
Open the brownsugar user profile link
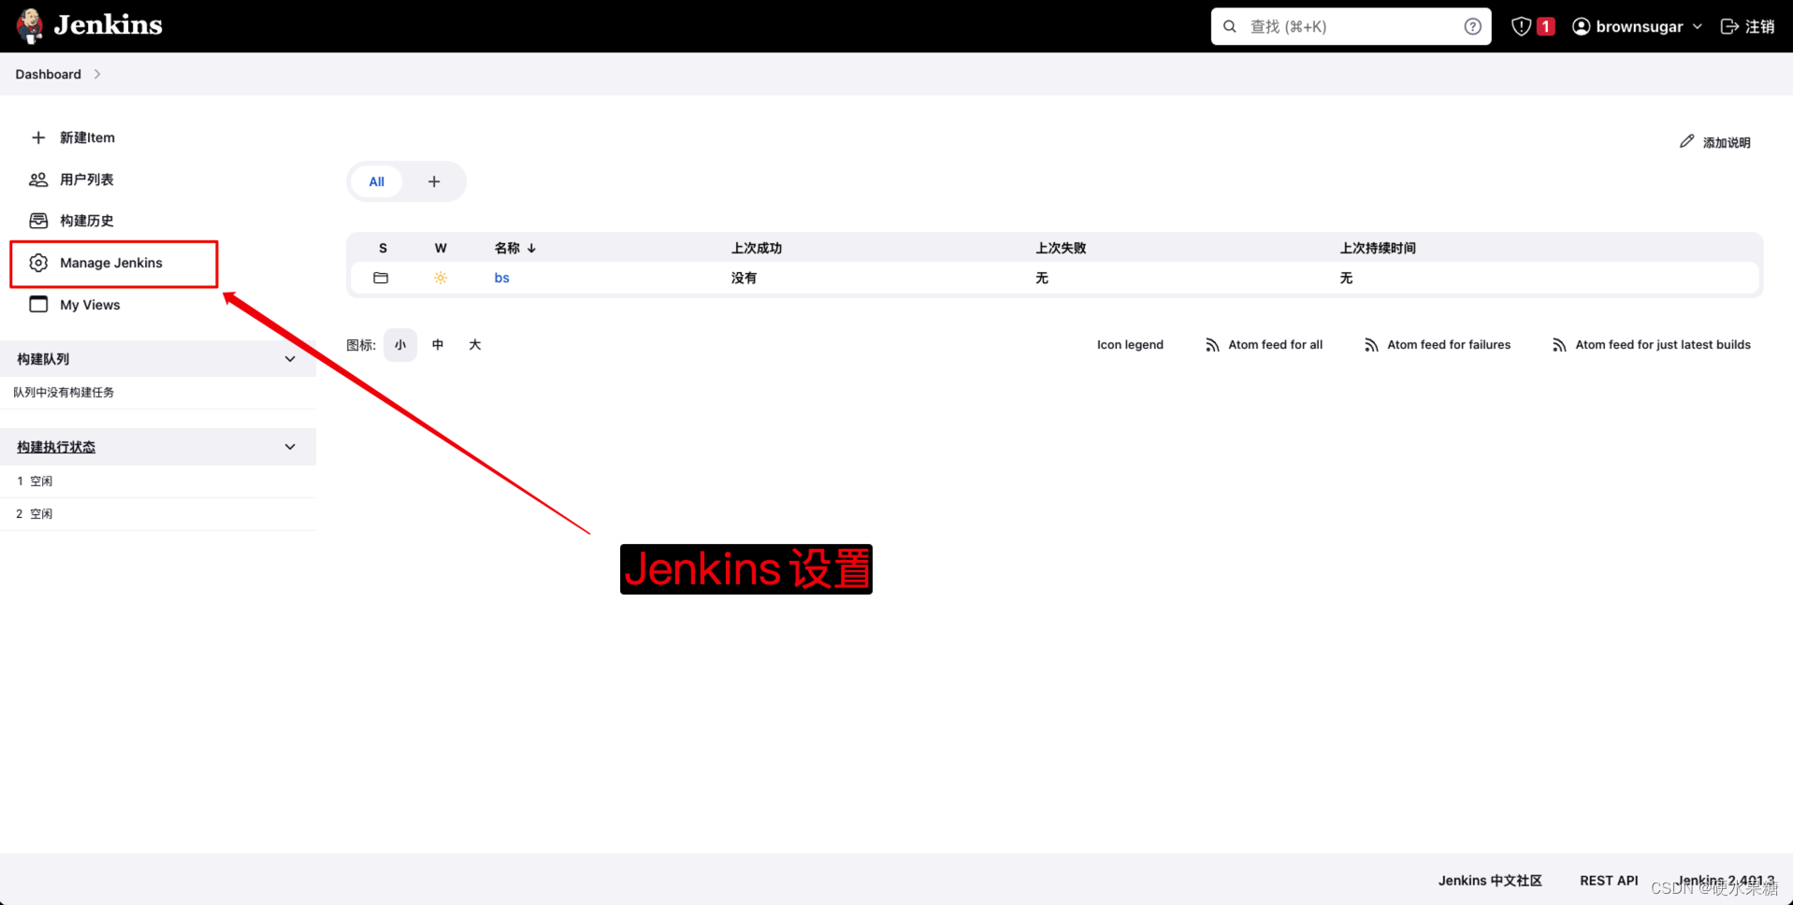pyautogui.click(x=1639, y=26)
